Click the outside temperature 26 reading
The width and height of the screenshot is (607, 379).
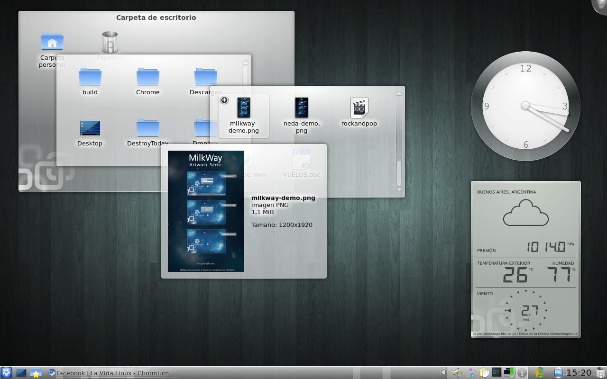click(x=515, y=275)
